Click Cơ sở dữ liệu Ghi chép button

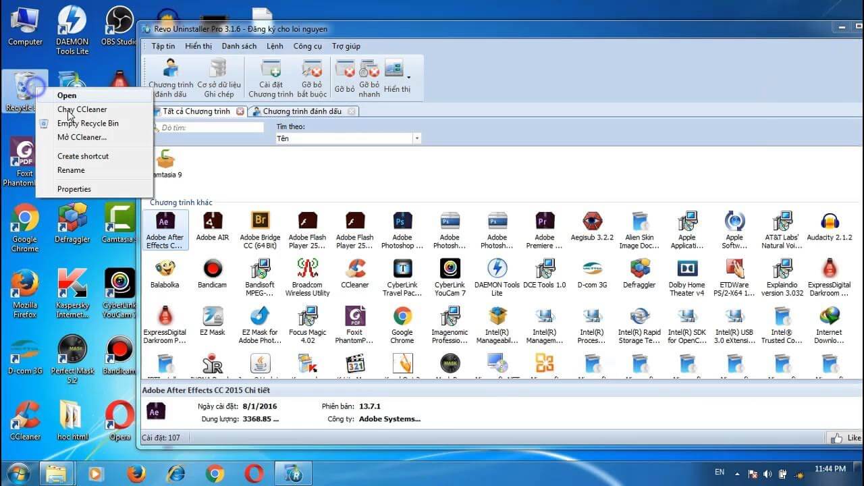(x=219, y=78)
